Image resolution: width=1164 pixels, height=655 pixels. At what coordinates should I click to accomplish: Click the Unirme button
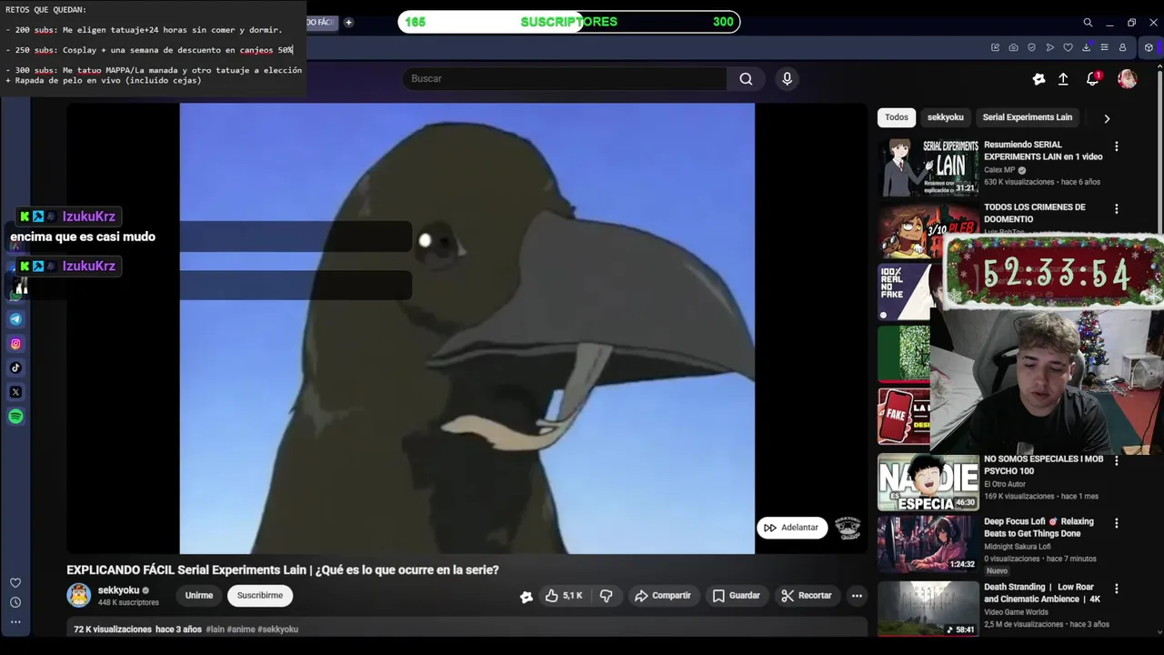199,596
